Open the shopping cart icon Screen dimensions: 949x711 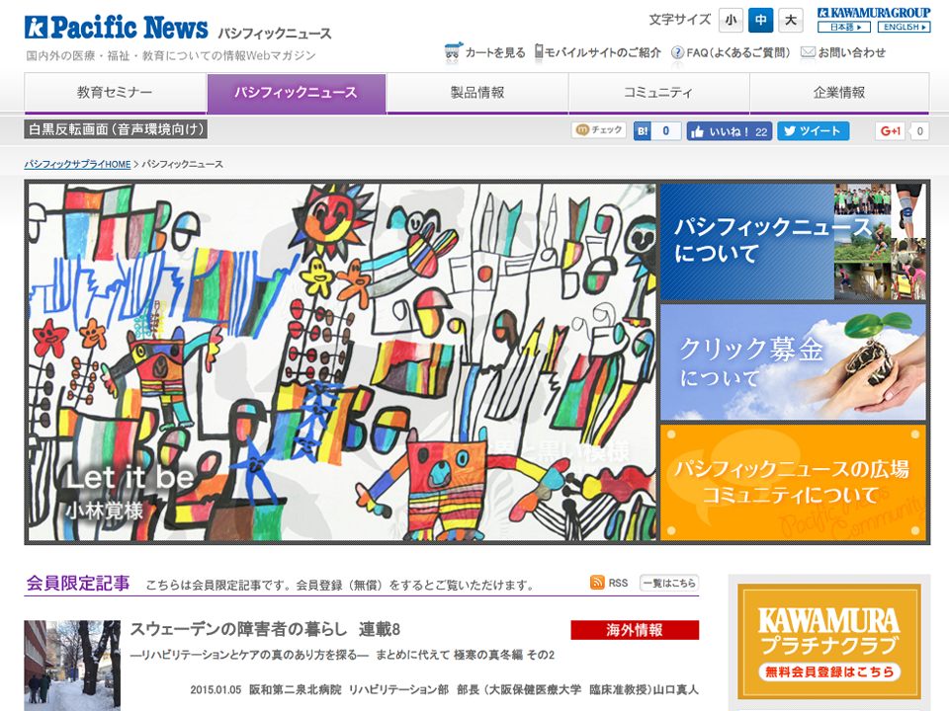tap(453, 52)
